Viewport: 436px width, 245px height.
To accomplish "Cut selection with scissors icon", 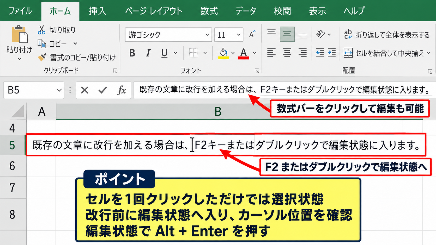I will pyautogui.click(x=41, y=30).
